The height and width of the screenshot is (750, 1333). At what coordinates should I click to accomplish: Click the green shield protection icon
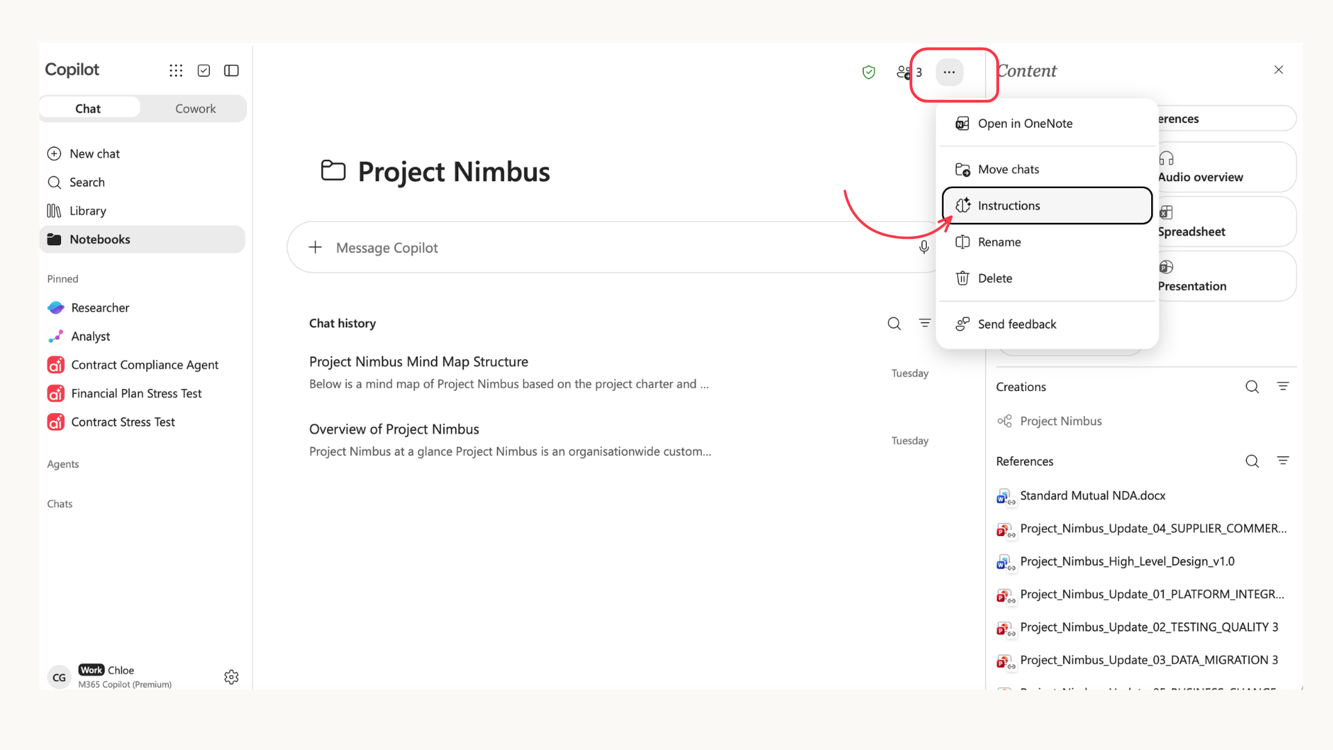point(869,72)
